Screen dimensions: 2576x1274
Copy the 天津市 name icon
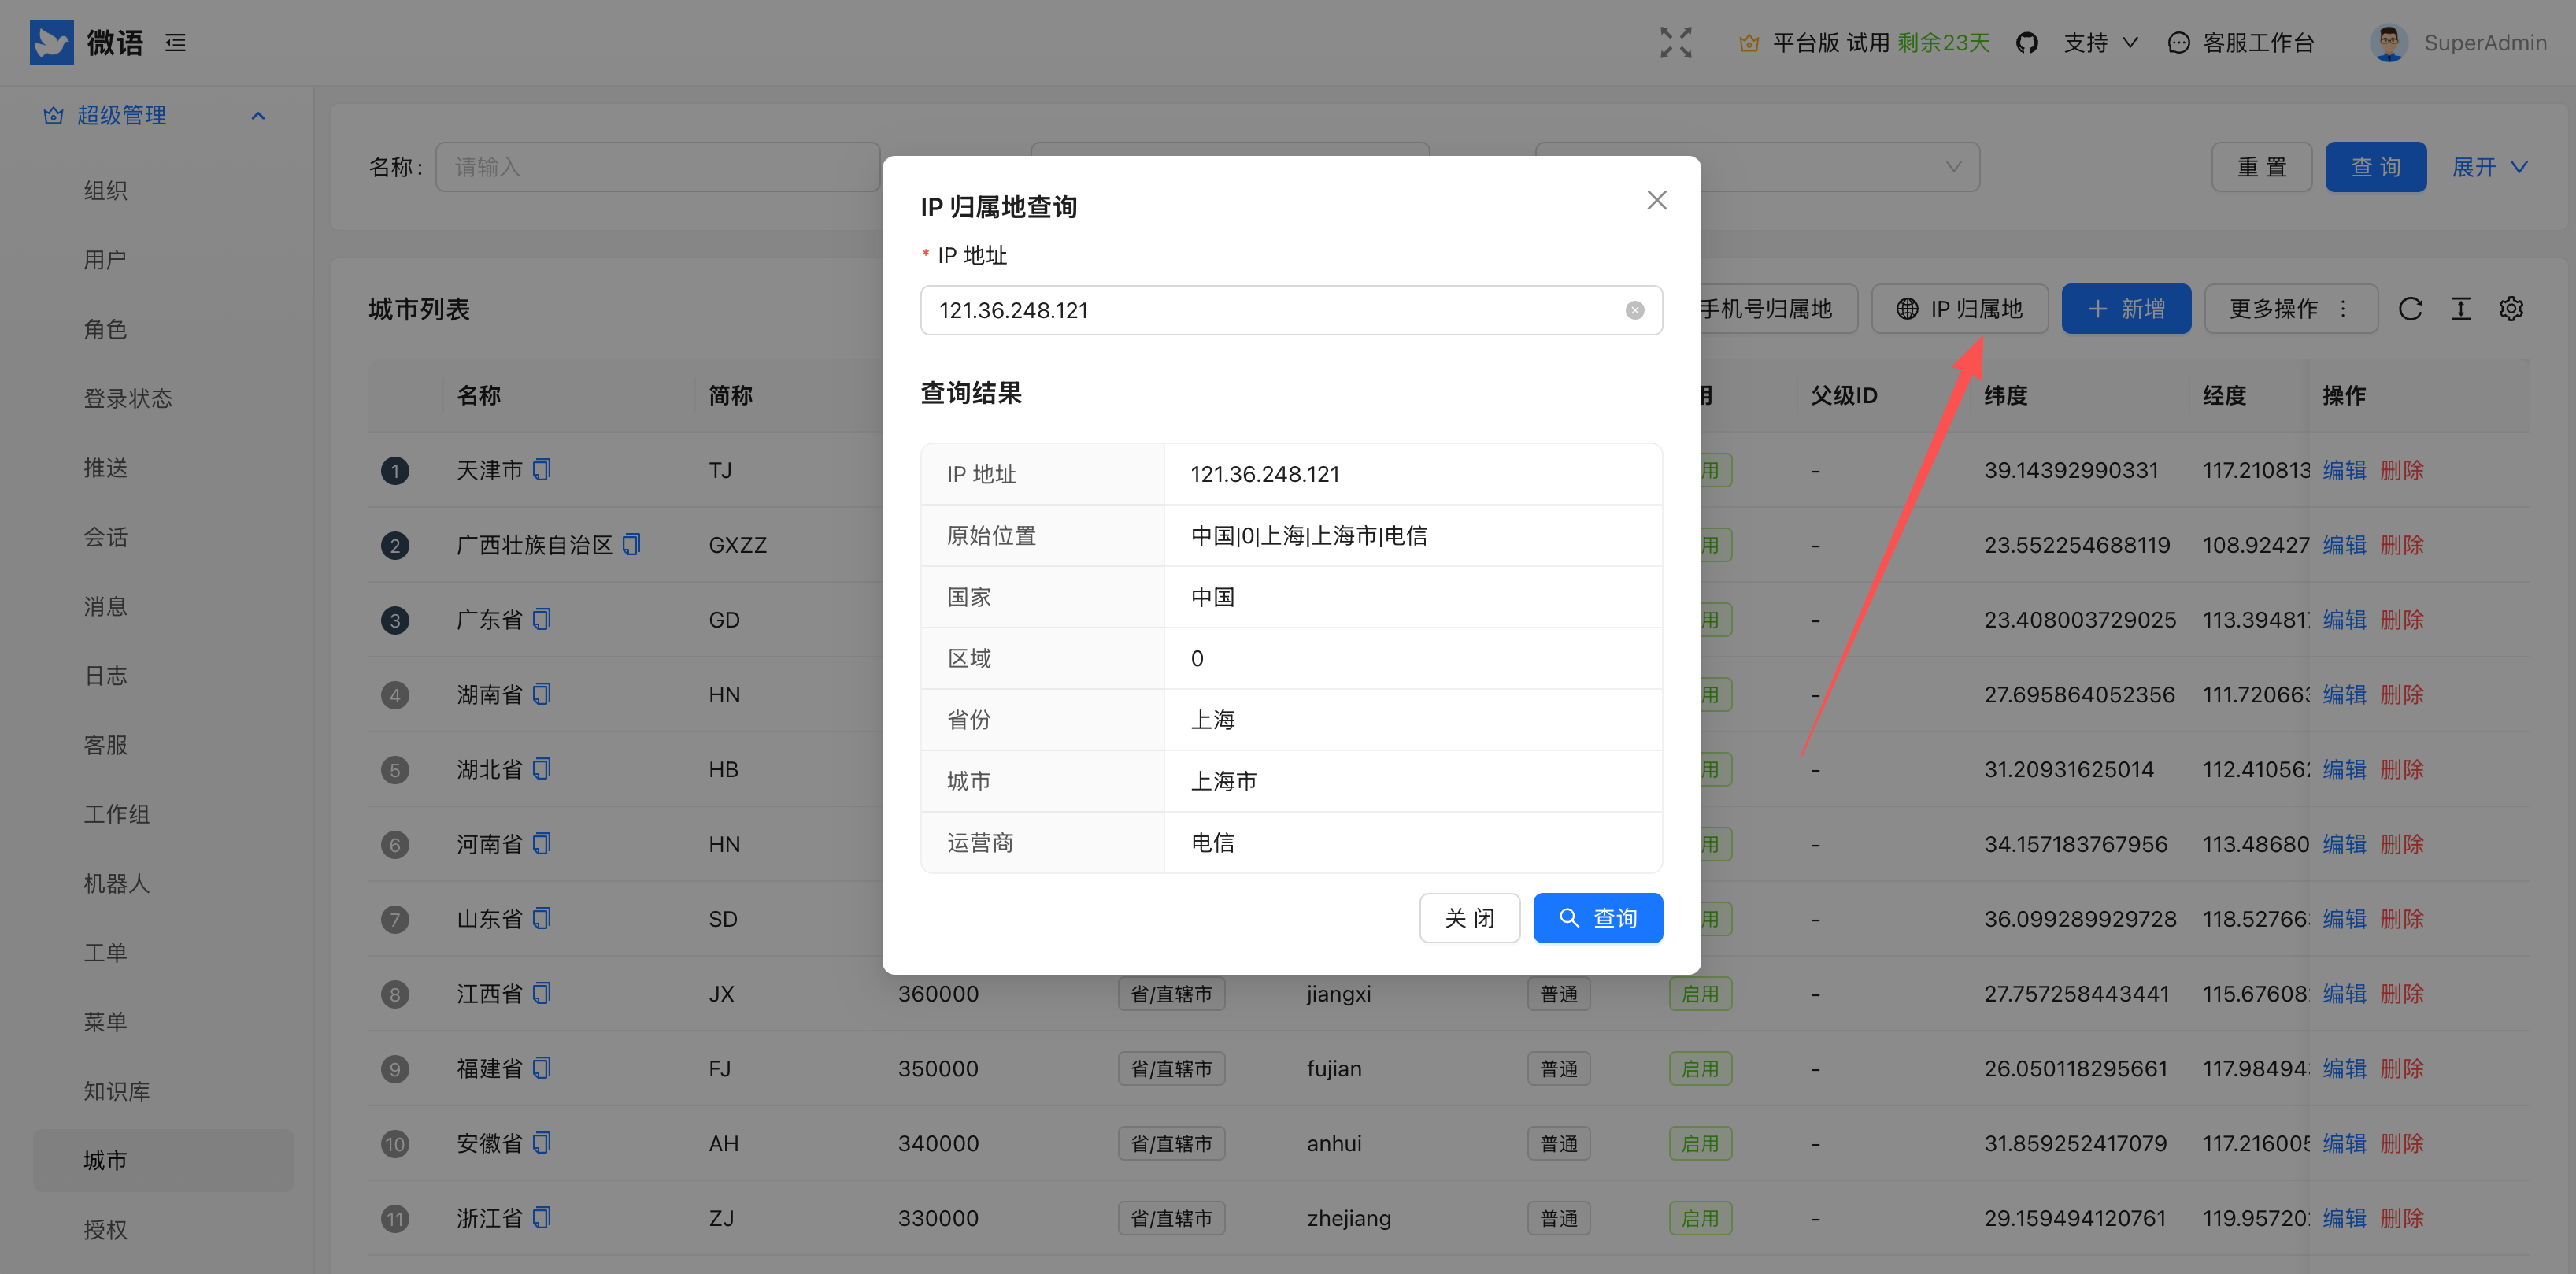[x=542, y=469]
